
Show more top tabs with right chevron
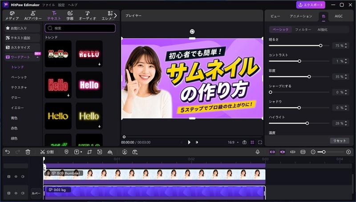pyautogui.click(x=115, y=16)
